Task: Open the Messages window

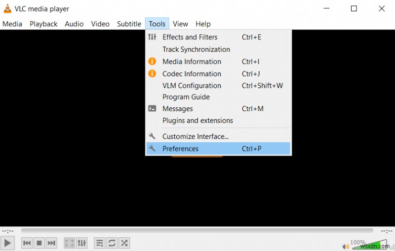Action: point(218,109)
